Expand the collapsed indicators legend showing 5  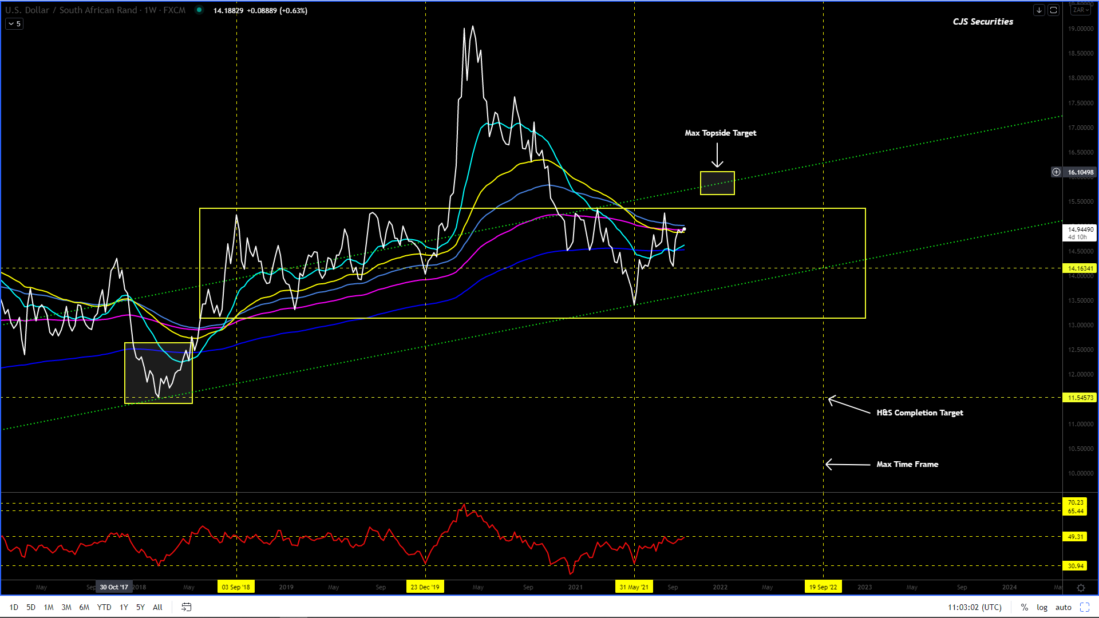(x=14, y=23)
